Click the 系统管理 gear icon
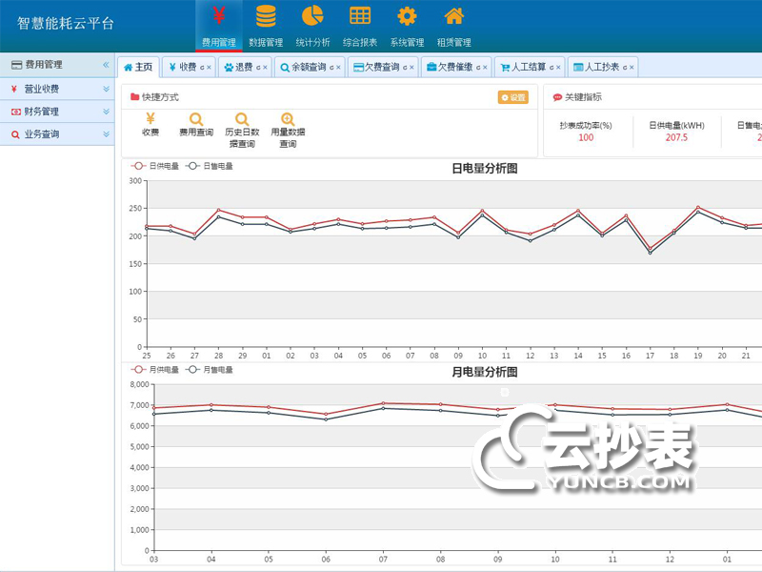Screen dimensions: 762x572 407,17
